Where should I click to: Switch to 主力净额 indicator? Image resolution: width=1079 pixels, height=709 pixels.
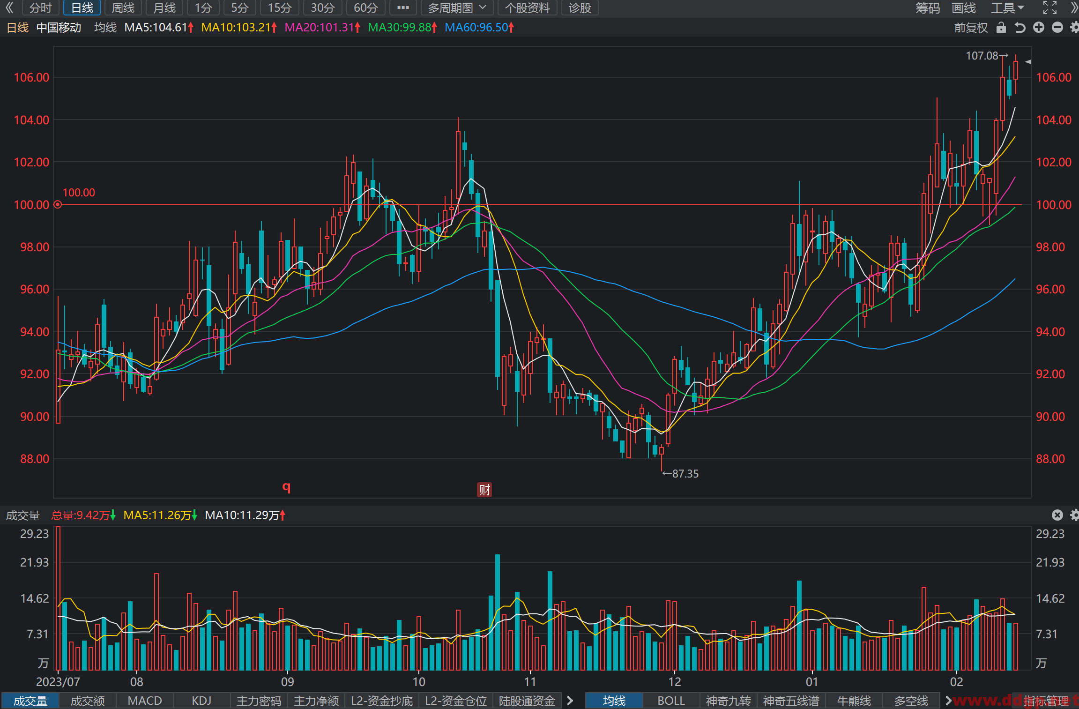[x=316, y=701]
